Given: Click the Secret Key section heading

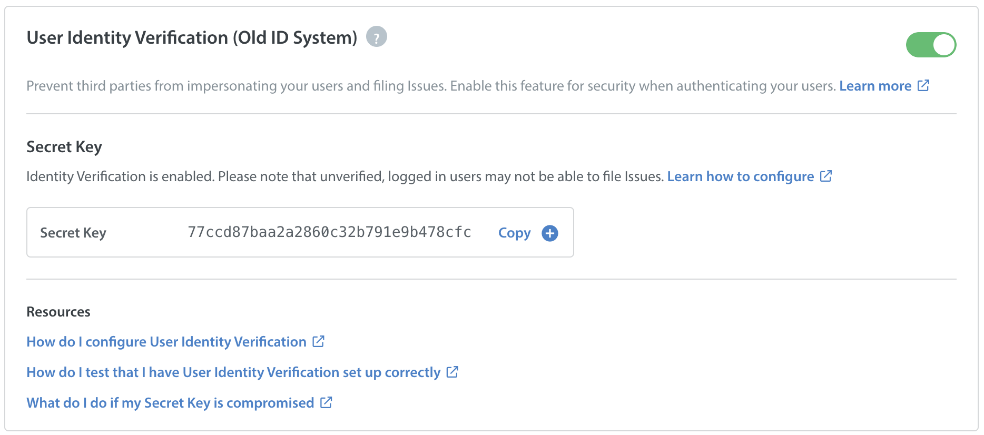Looking at the screenshot, I should click(x=64, y=147).
